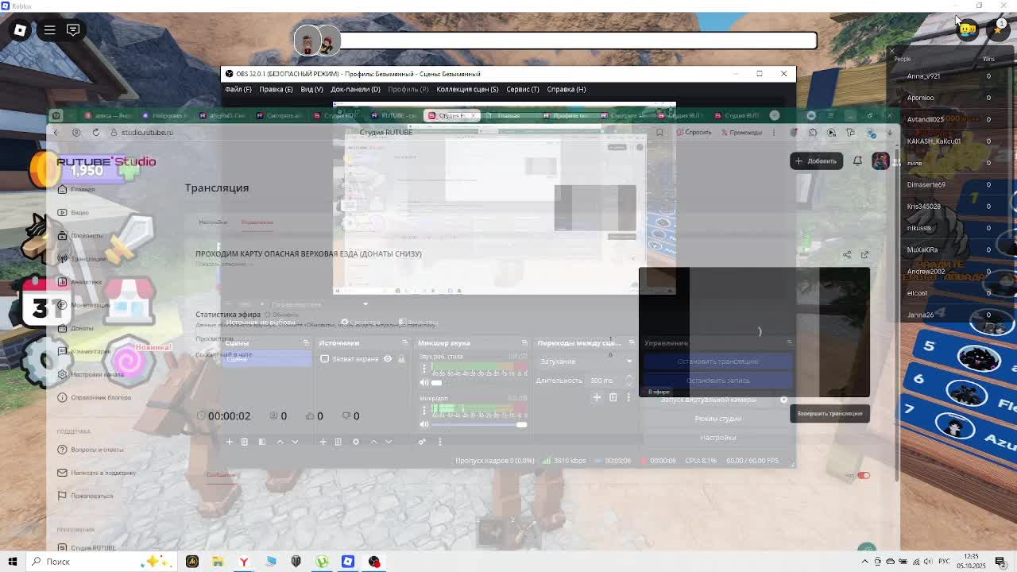1017x572 pixels.
Task: Open the transition three-dot options menu
Action: tap(629, 397)
